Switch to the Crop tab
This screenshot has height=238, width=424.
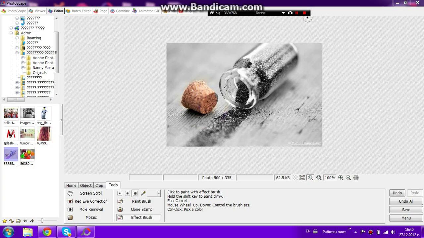click(x=99, y=185)
